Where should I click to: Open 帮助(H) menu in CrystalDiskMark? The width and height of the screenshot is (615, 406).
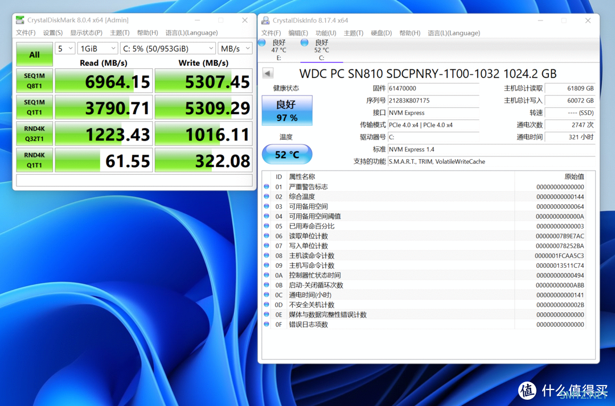click(x=147, y=32)
